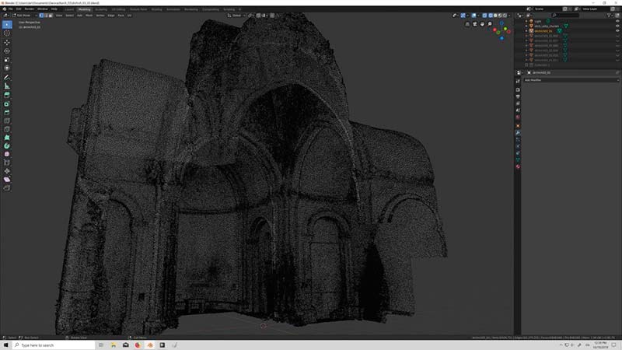Image resolution: width=622 pixels, height=350 pixels.
Task: Open the orange Object properties tab
Action: tap(518, 125)
